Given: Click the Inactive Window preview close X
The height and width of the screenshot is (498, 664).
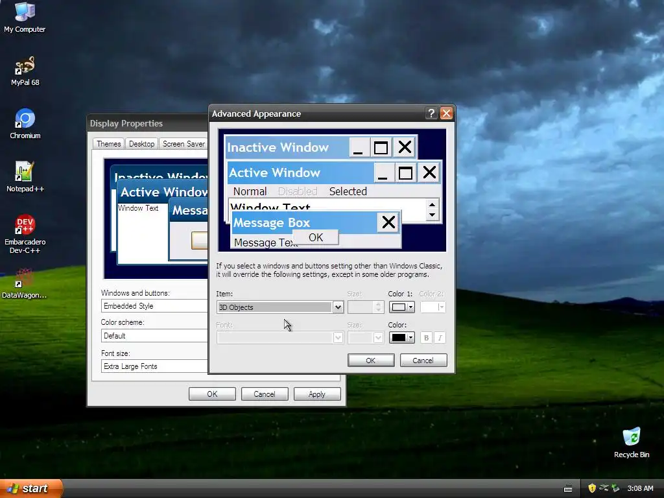Looking at the screenshot, I should 405,147.
